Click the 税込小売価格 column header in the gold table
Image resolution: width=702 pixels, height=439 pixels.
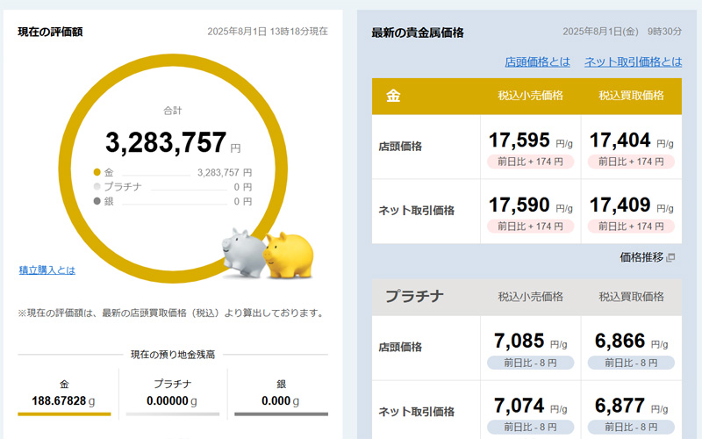point(531,96)
